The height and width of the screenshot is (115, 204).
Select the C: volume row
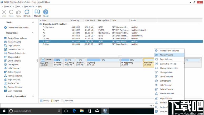[121, 36]
